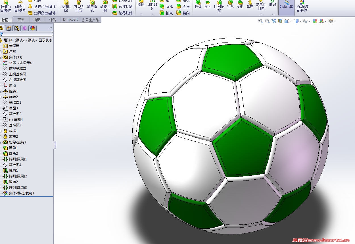Select the 旋转凸台/基体 revolve boss tool
Image resolution: width=355 pixels, height=244 pixels.
point(20,6)
